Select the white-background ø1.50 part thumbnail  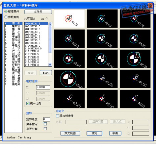tap(69, 18)
